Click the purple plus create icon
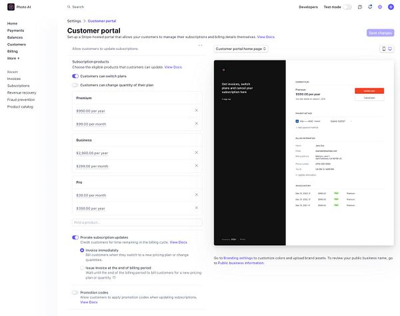The width and height of the screenshot is (400, 316). click(x=391, y=7)
